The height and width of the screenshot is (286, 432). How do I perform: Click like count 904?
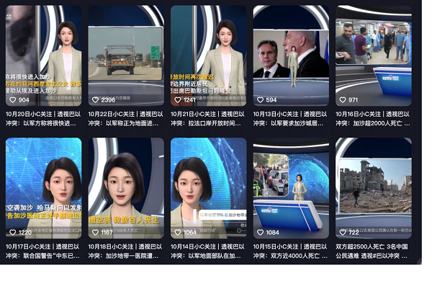[24, 100]
